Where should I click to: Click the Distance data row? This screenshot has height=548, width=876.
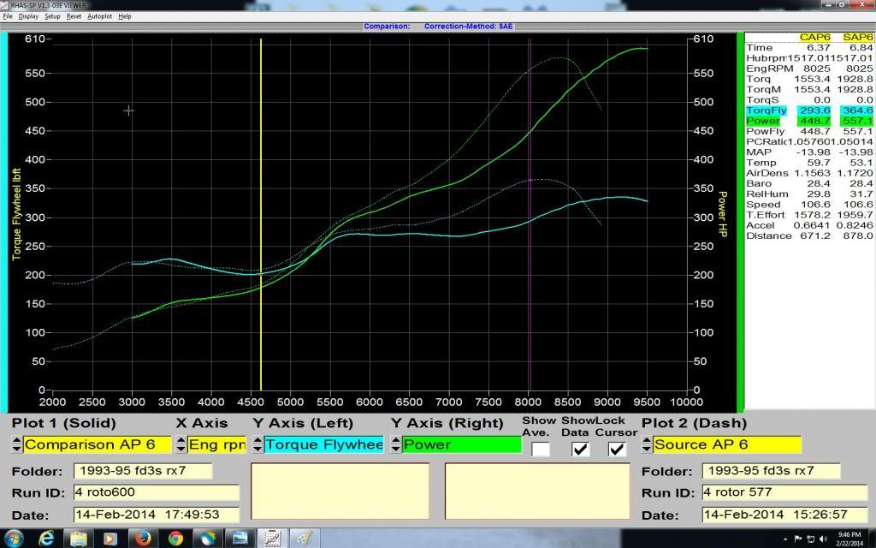(809, 236)
